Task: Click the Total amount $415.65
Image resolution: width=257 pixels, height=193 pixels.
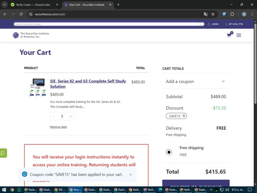Action: (216, 172)
